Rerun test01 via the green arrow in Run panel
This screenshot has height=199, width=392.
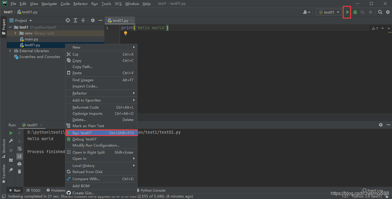(x=11, y=133)
